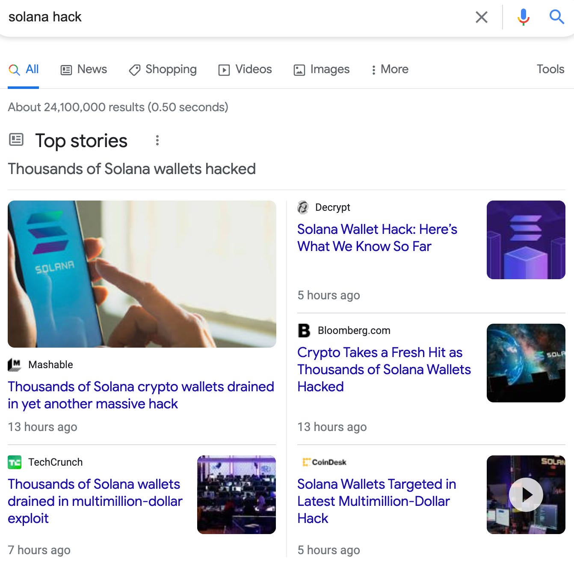Click the Bloomberg article earth thumbnail
The height and width of the screenshot is (567, 574).
click(x=526, y=363)
